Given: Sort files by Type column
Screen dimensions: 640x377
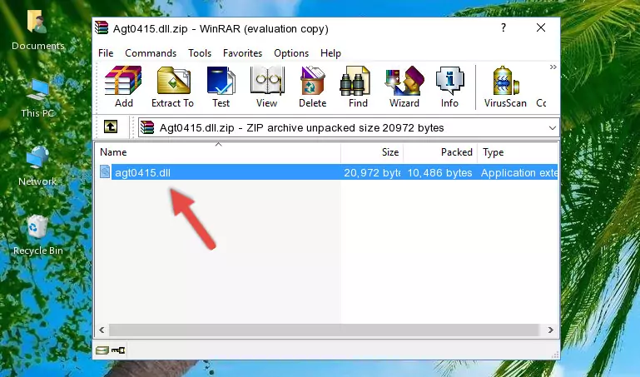Looking at the screenshot, I should click(x=517, y=152).
